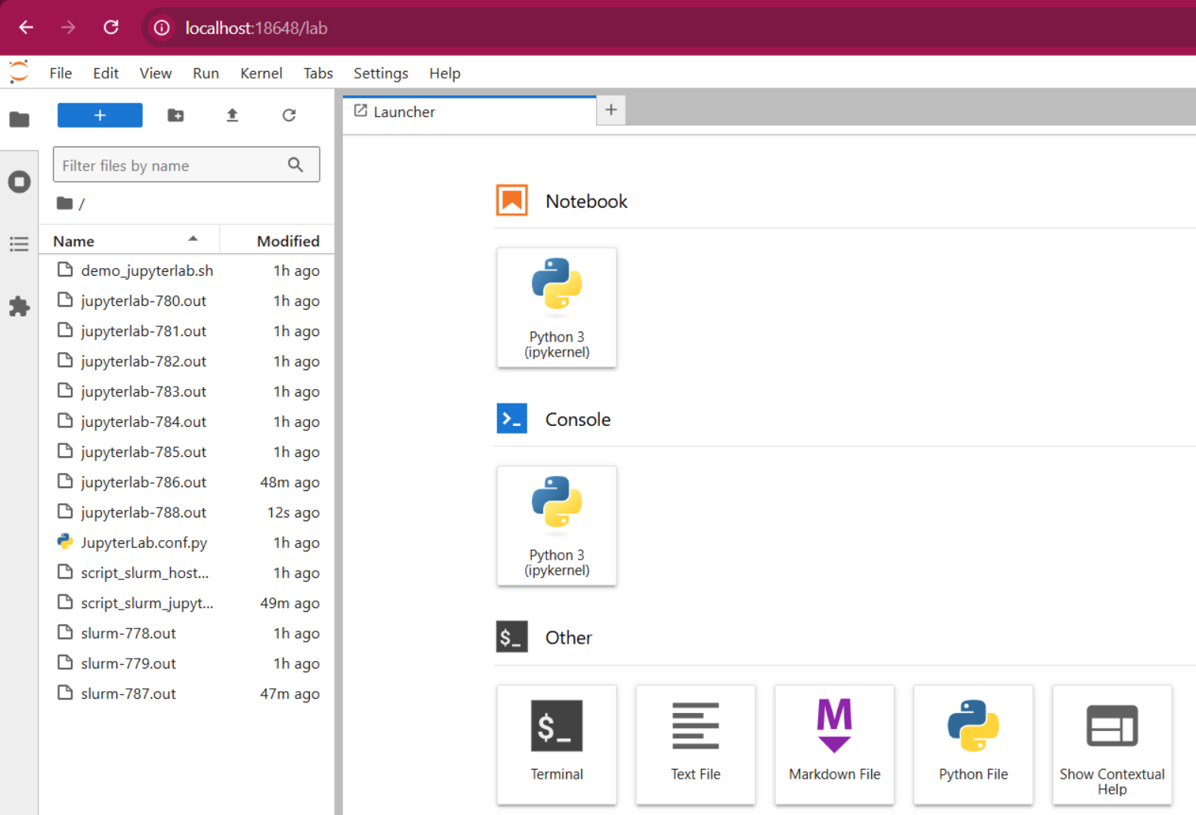Select jupyterlab-784.out file
This screenshot has height=815, width=1196.
(187, 421)
